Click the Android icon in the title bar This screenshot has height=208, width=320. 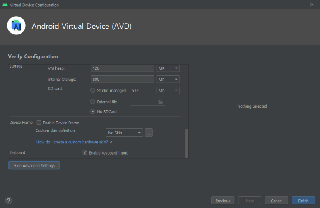click(5, 5)
